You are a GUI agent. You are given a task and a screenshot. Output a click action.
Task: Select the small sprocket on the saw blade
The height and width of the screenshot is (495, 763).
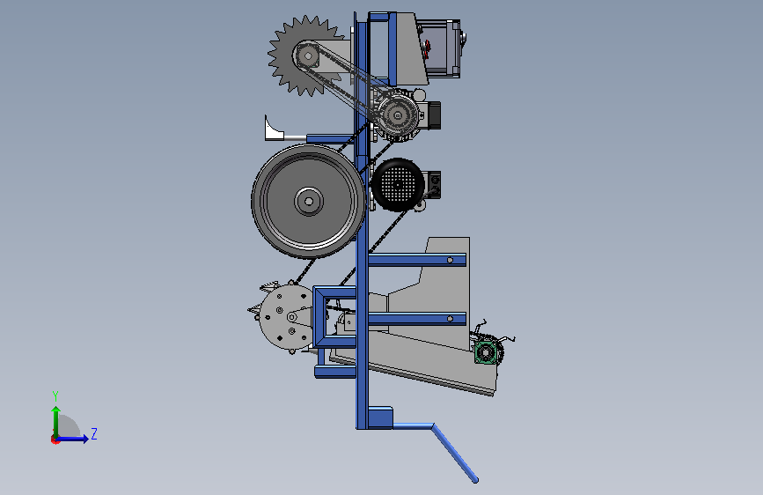(x=307, y=56)
